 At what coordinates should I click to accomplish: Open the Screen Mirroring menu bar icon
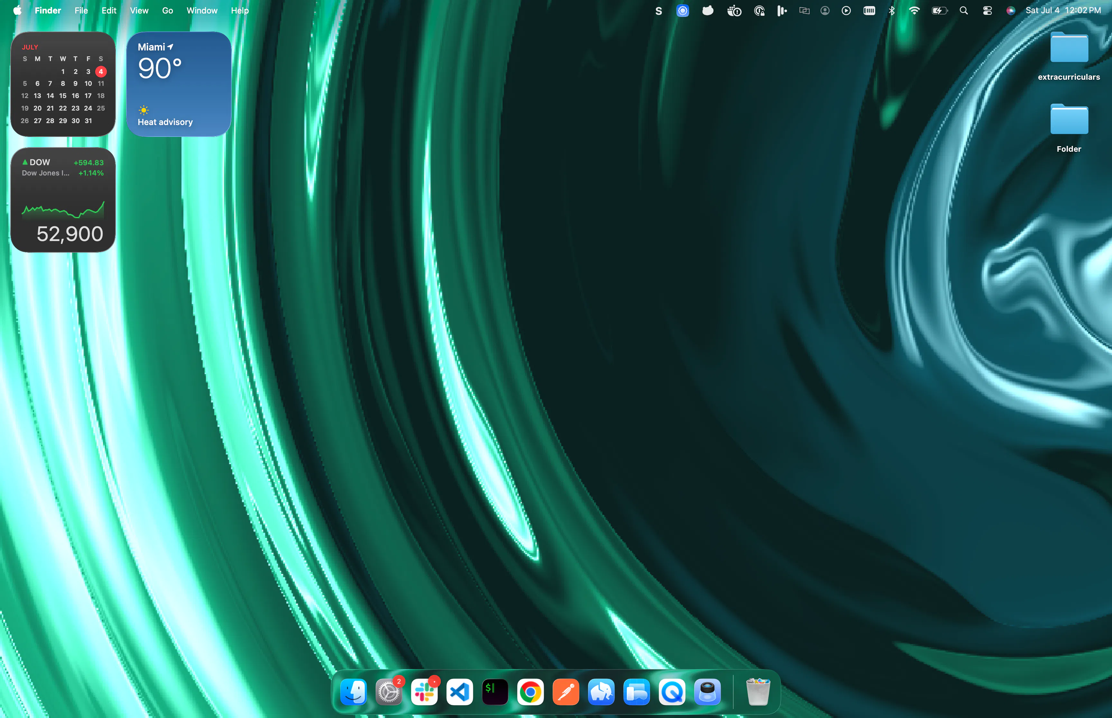click(804, 11)
